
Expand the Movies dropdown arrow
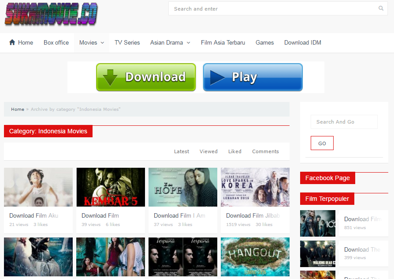[x=102, y=43]
